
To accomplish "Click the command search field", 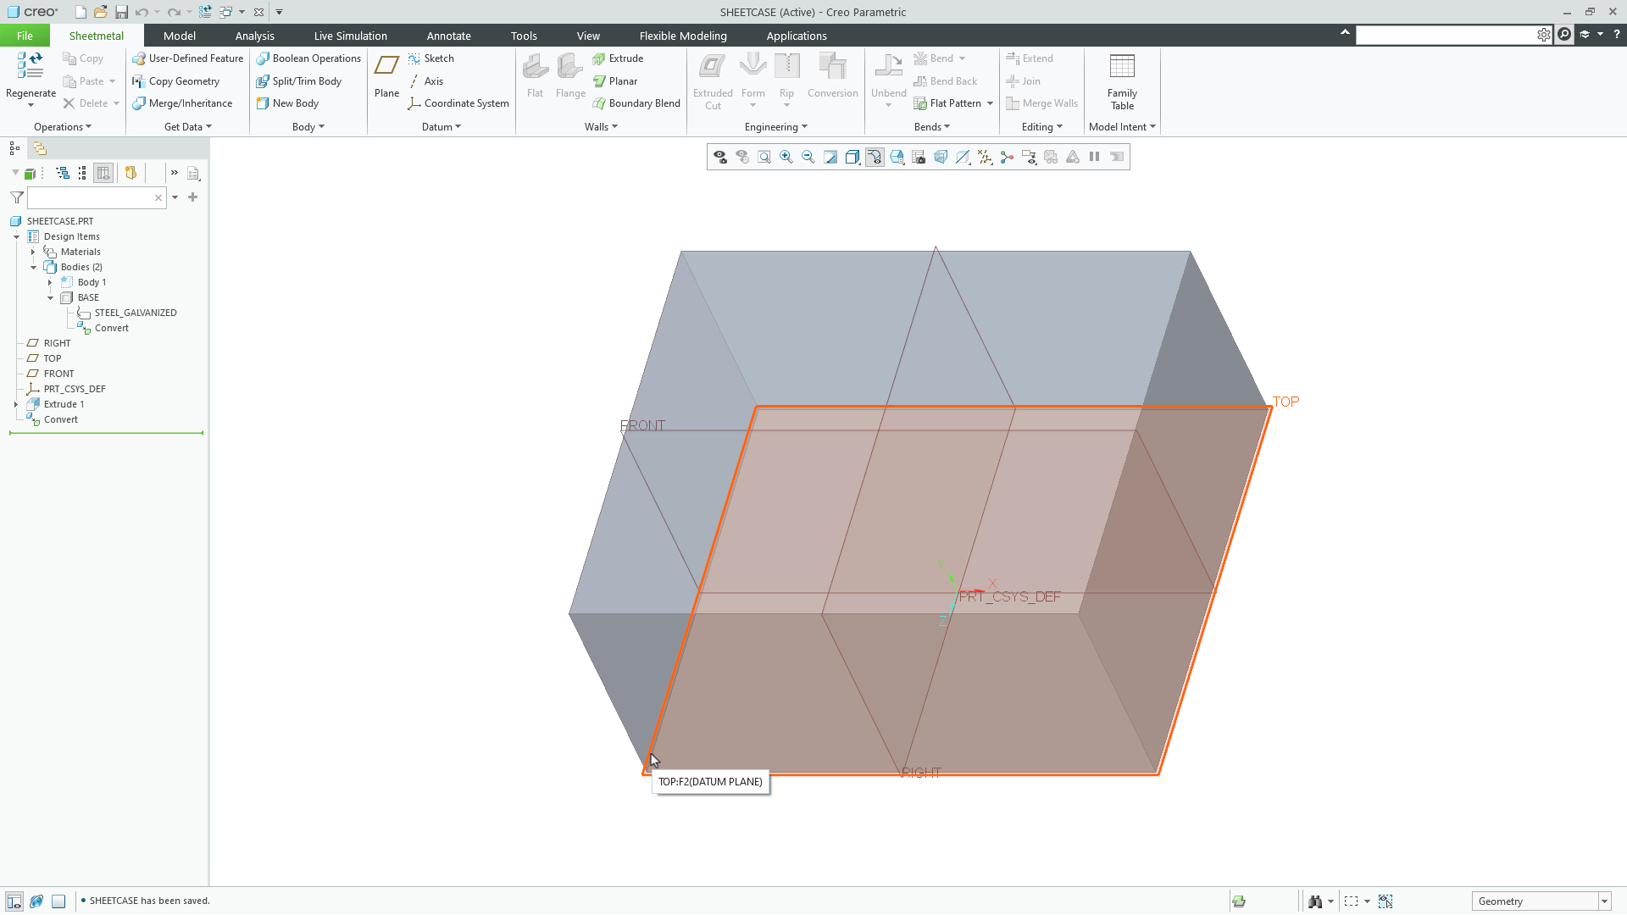I will point(1446,35).
